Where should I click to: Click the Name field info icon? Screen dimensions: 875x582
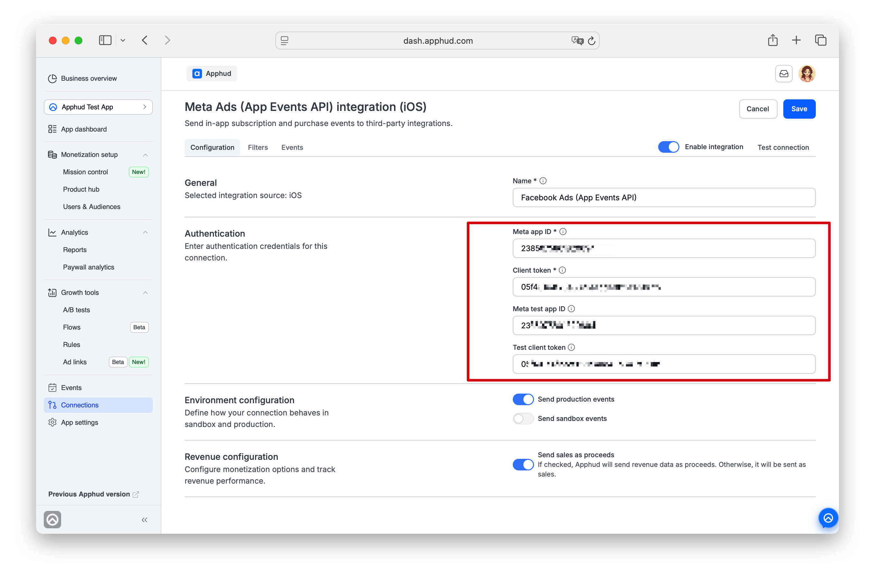543,181
